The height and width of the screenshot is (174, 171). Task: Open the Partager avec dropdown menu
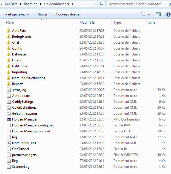[17, 14]
